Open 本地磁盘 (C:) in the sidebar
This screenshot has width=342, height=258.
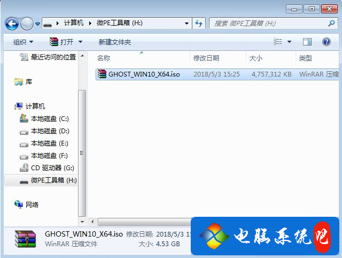point(50,119)
